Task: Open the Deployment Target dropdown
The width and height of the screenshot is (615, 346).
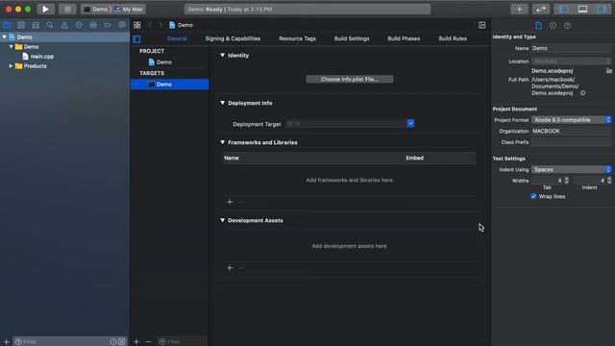Action: pos(410,124)
